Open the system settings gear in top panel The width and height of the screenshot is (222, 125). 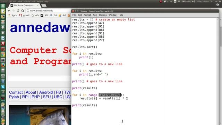tap(220, 1)
